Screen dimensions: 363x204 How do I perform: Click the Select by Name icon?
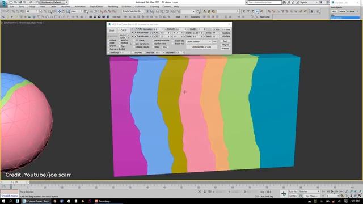45,11
